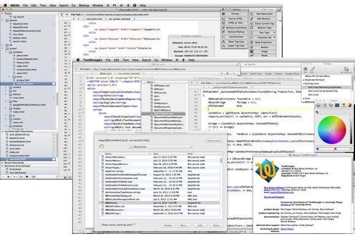Click the Apple menu icon in BBEdit menu bar

pos(6,5)
